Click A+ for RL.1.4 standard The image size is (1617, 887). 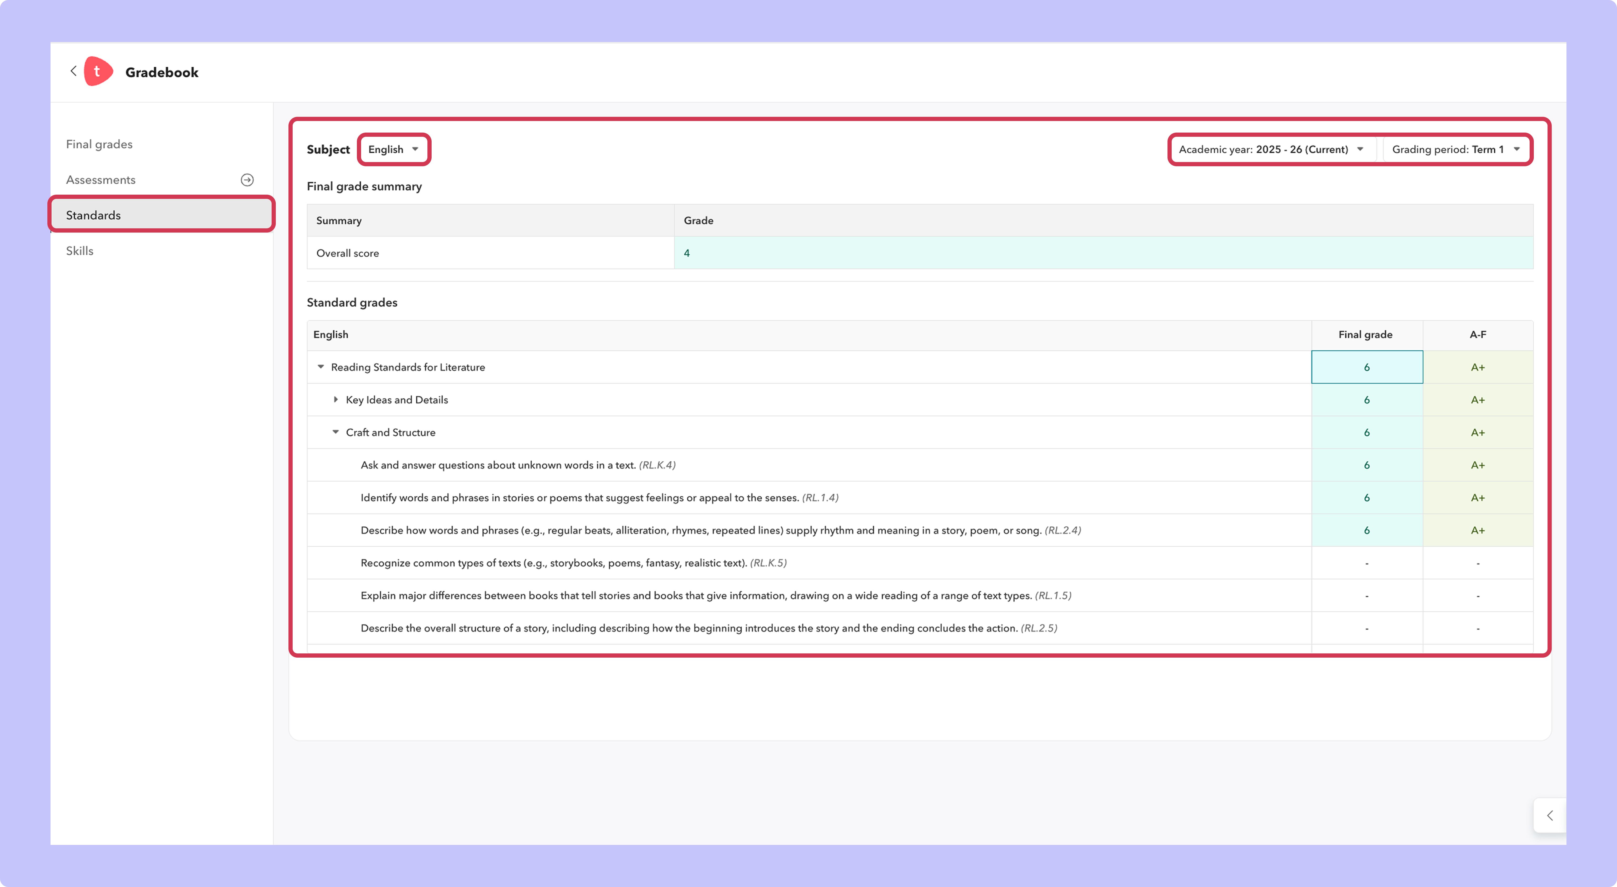point(1478,497)
